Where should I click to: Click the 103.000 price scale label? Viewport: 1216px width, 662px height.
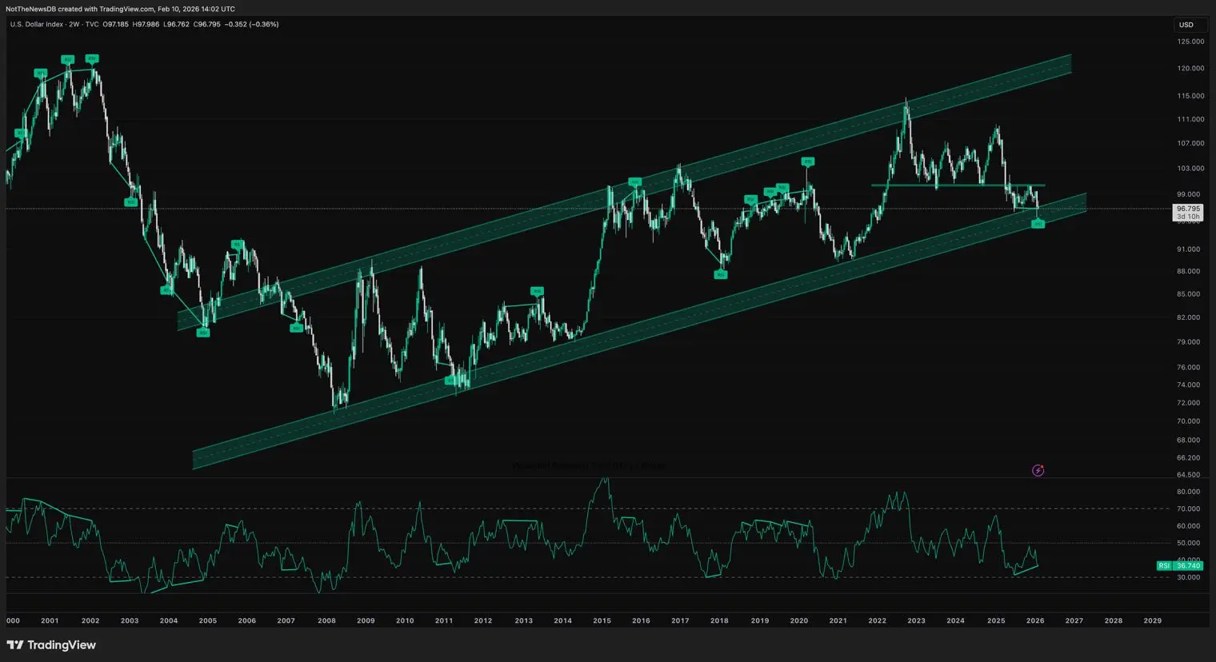click(x=1190, y=169)
